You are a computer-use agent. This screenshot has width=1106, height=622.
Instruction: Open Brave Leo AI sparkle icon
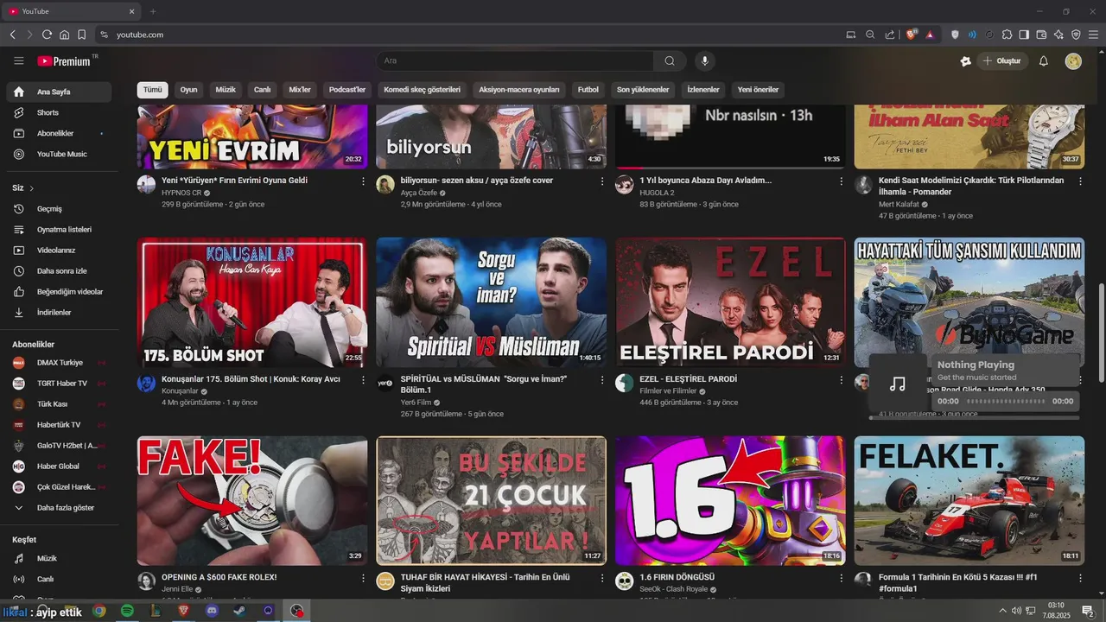coord(1058,35)
